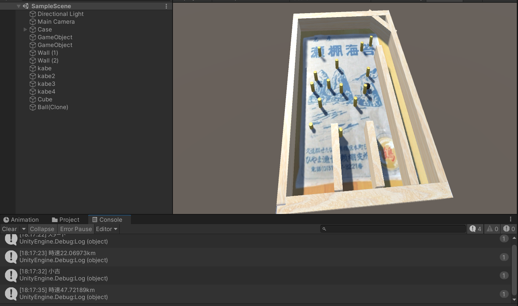Select the log entry 時速22.06973km
The width and height of the screenshot is (518, 306).
(x=255, y=257)
